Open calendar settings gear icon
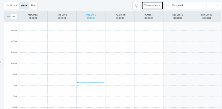Viewport: 222px width, 109px height. 136,6
